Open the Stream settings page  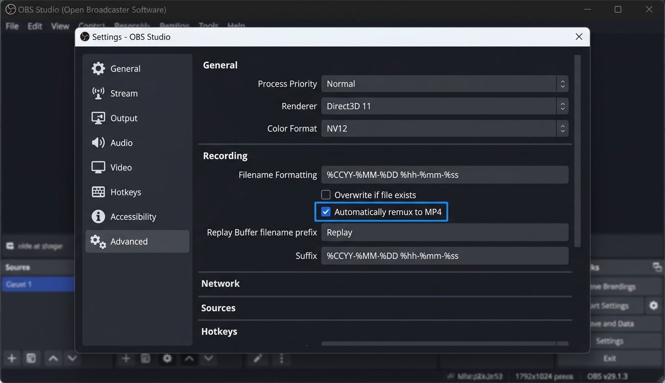click(x=137, y=93)
